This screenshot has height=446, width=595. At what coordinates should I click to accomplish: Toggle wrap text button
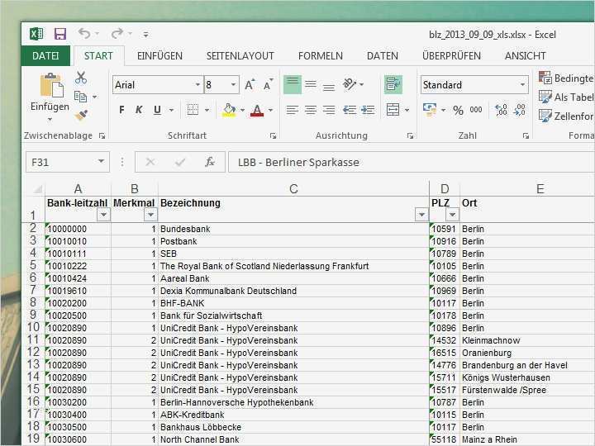393,84
